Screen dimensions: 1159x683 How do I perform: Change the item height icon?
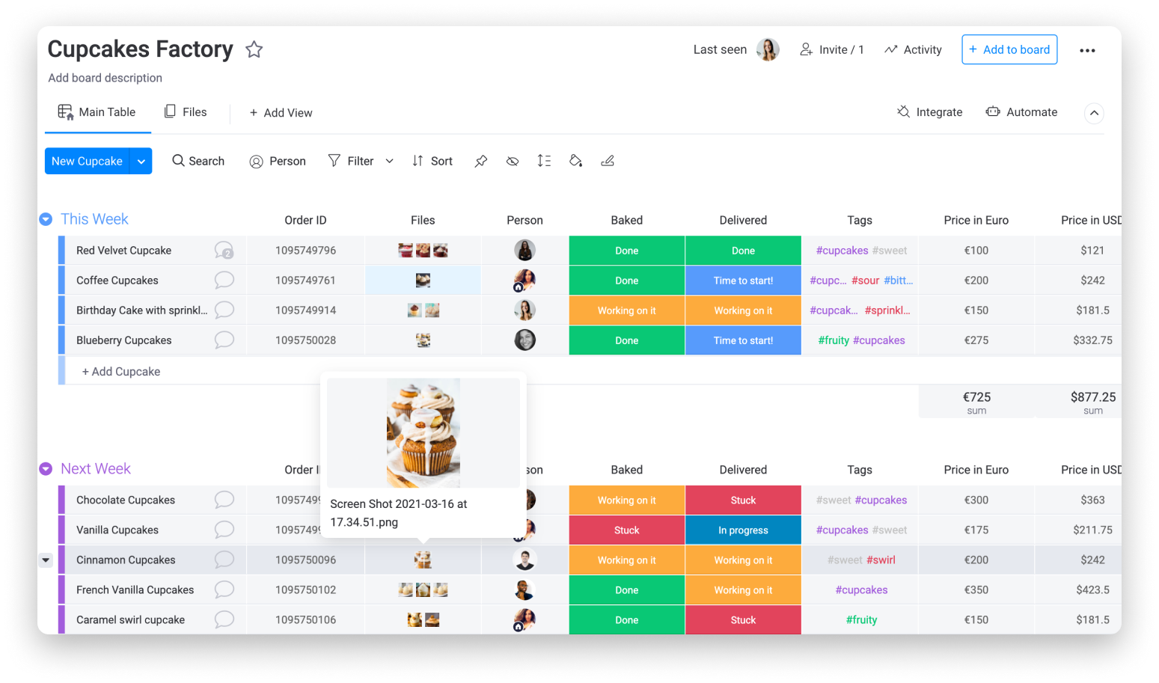click(544, 161)
